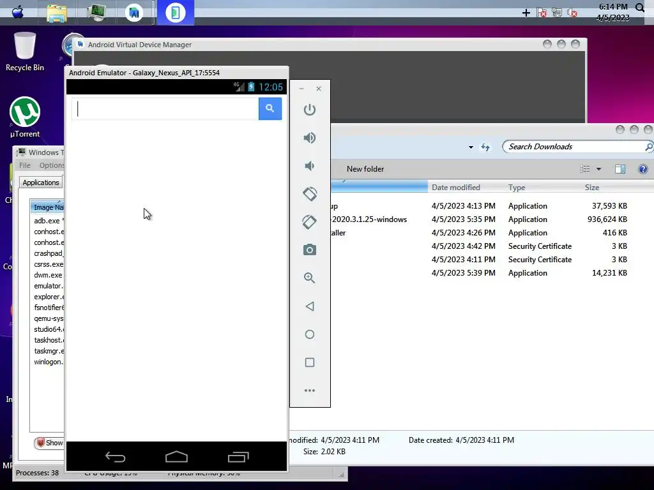Tap Android recent apps button on screen
The width and height of the screenshot is (654, 490).
(x=238, y=457)
